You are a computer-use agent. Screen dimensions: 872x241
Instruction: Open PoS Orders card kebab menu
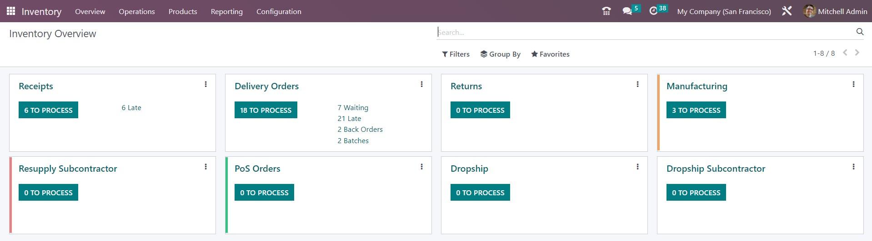click(422, 167)
